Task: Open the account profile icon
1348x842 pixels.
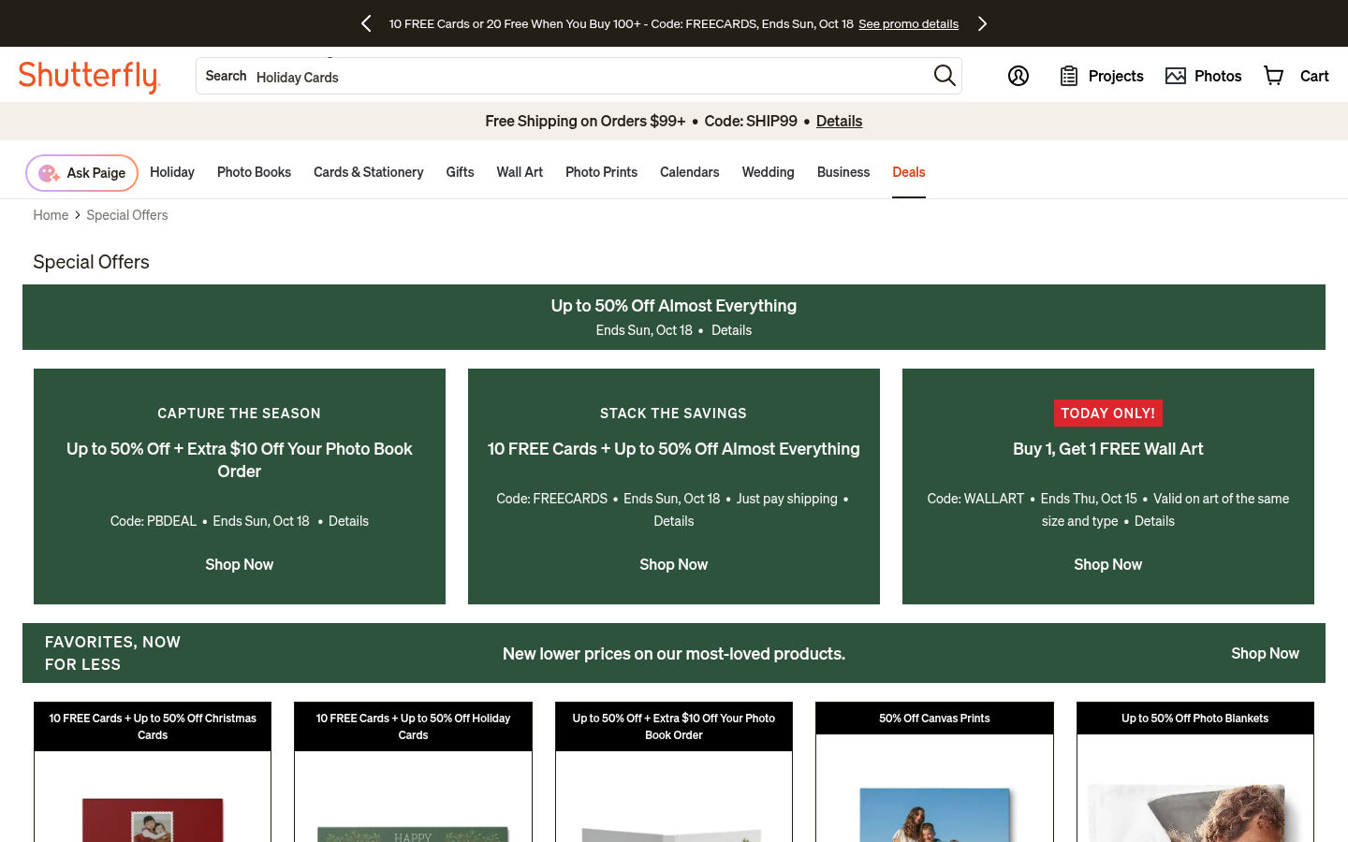Action: pyautogui.click(x=1018, y=76)
